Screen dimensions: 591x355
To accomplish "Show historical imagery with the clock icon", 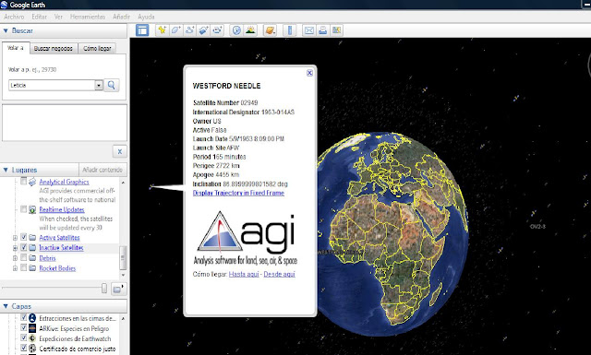I will pyautogui.click(x=236, y=30).
